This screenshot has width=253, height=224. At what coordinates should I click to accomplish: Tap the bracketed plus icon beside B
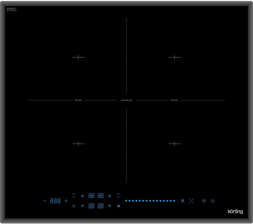click(x=191, y=201)
